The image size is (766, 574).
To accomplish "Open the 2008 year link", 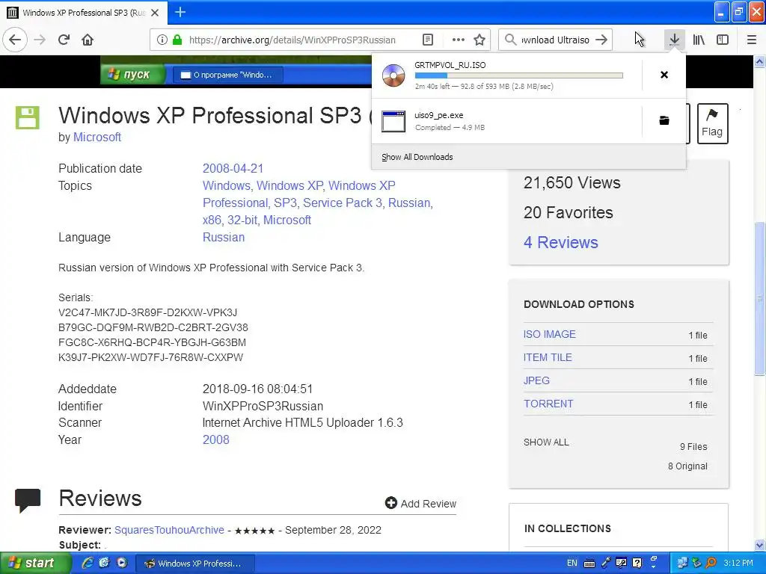I will click(216, 439).
